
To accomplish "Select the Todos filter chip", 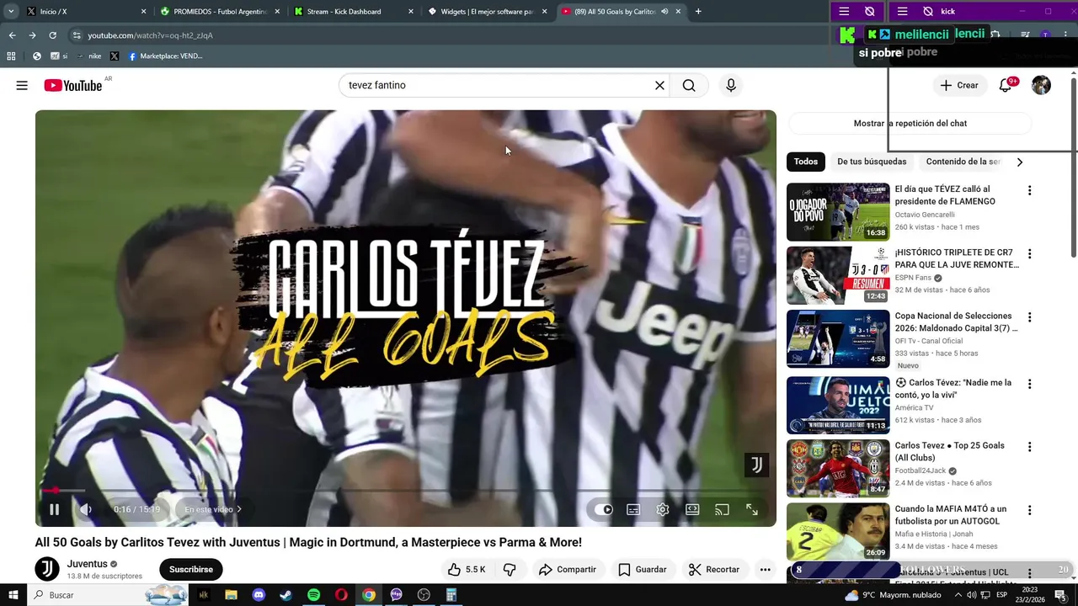I will pyautogui.click(x=806, y=162).
